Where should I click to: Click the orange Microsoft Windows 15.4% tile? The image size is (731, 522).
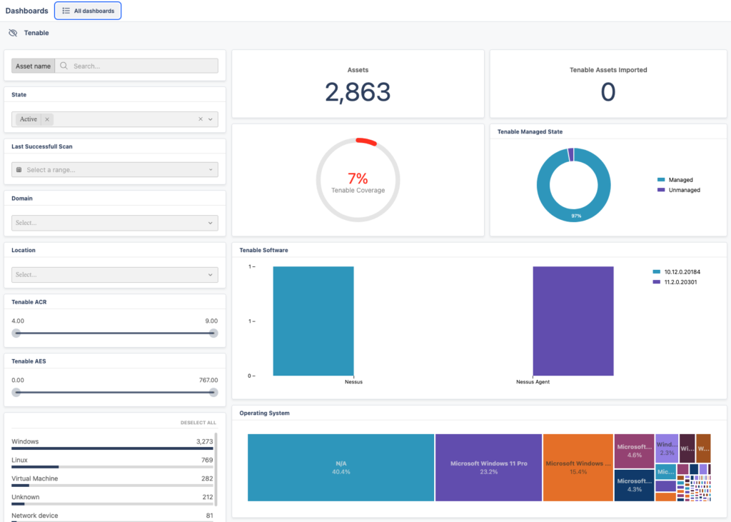pyautogui.click(x=578, y=468)
